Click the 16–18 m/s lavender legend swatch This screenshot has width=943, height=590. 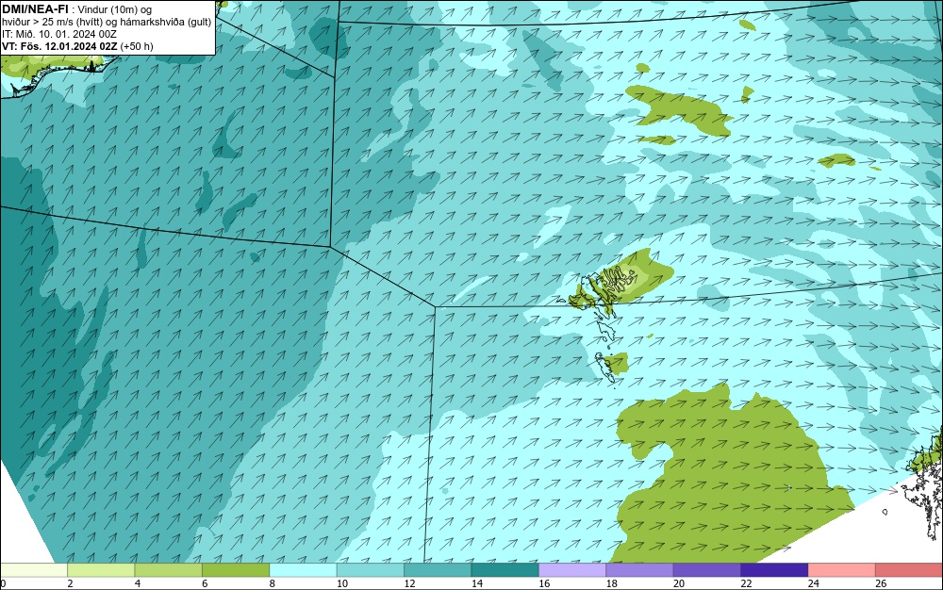pyautogui.click(x=572, y=570)
